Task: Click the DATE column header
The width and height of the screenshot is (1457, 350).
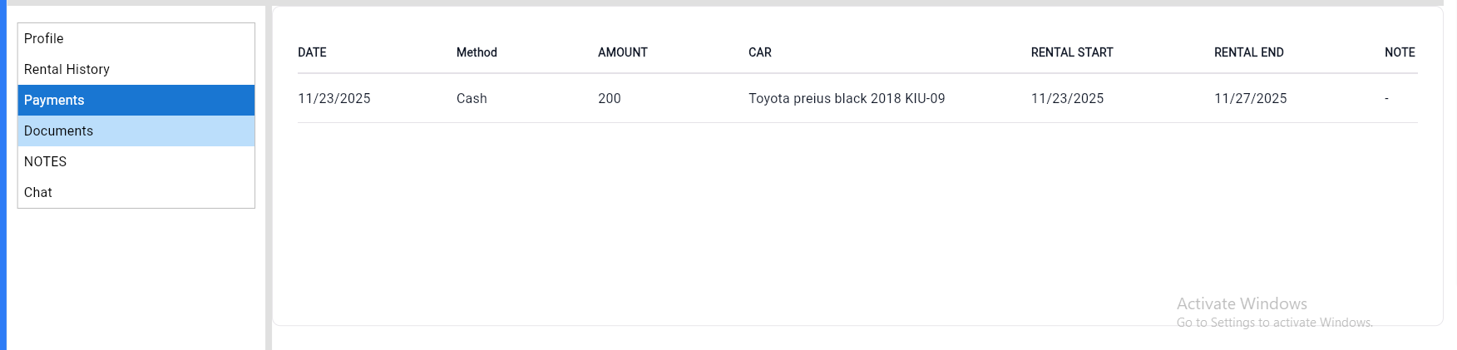Action: pyautogui.click(x=312, y=52)
